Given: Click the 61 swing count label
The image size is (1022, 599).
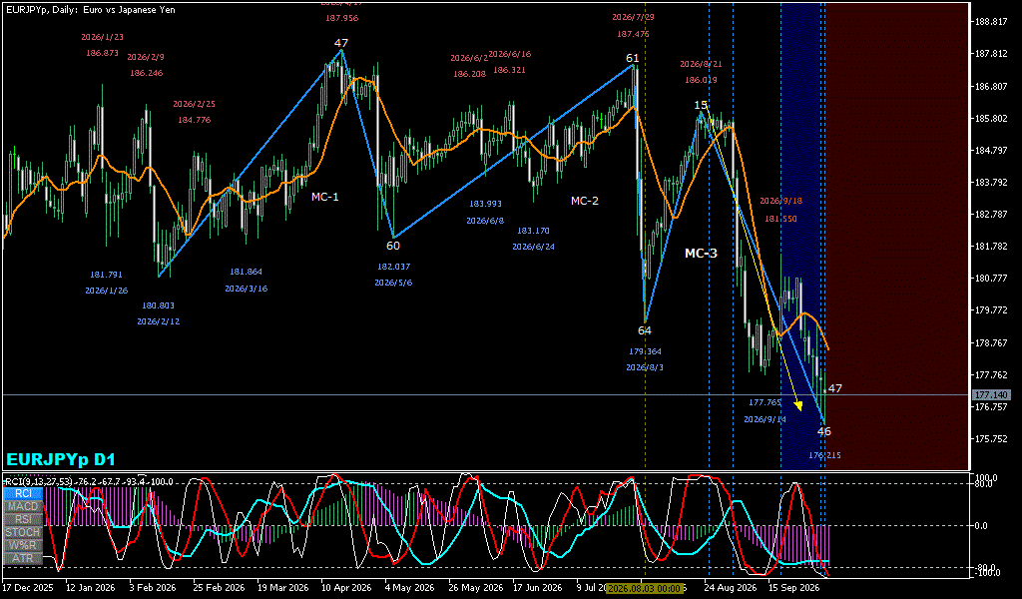Looking at the screenshot, I should coord(632,59).
